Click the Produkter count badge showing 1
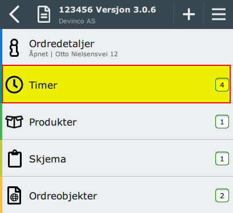233x213 pixels. 222,122
